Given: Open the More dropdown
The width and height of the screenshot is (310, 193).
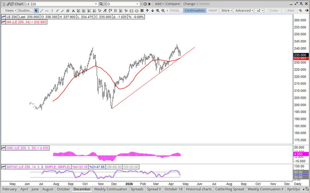Looking at the screenshot, I should coord(227,11).
